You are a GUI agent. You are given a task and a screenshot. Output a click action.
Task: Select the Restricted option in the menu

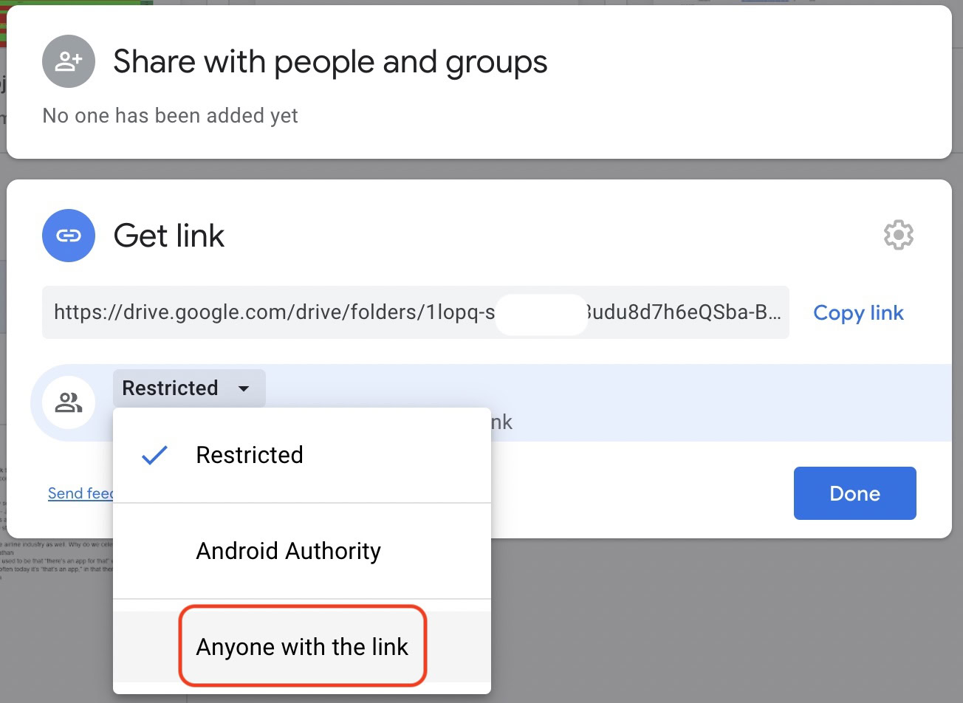pos(249,455)
